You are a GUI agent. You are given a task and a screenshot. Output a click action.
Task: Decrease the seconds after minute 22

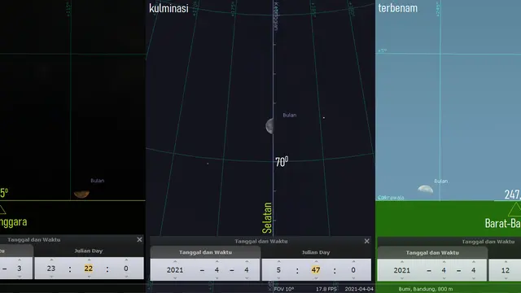tap(126, 277)
